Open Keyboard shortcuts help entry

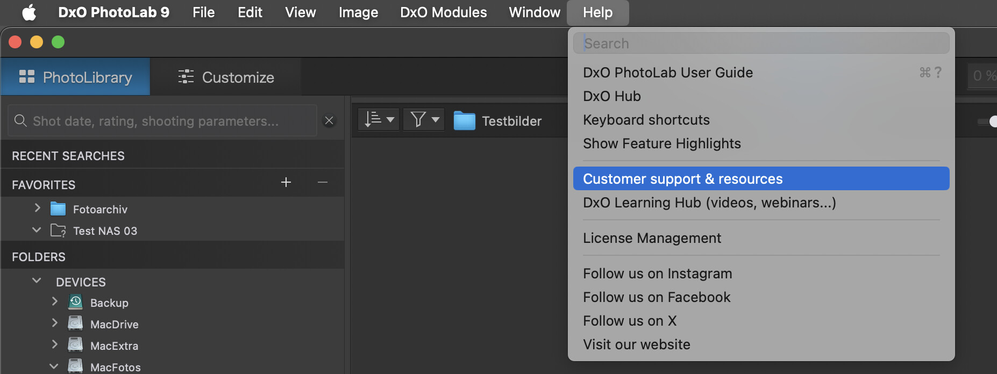point(761,120)
